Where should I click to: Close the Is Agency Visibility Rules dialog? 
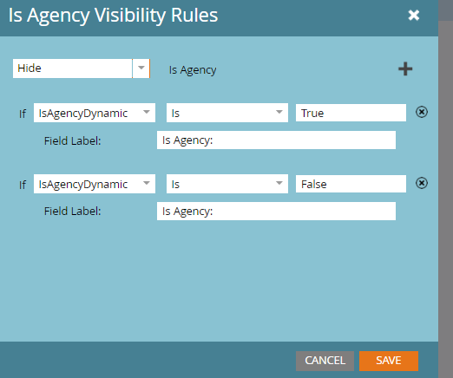pyautogui.click(x=414, y=15)
